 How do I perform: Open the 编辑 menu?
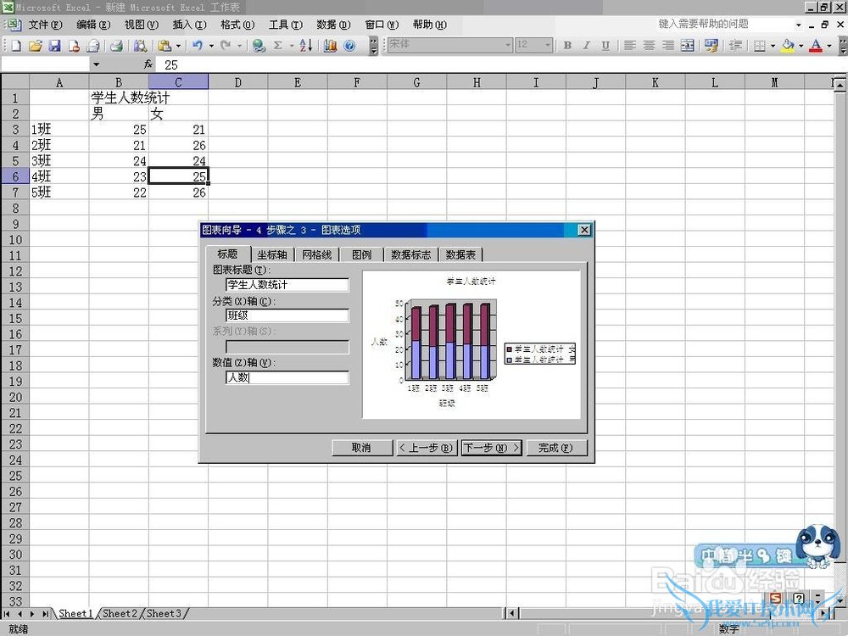click(x=93, y=25)
